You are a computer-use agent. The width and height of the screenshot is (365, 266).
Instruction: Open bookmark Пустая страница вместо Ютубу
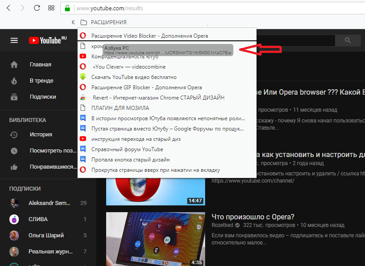pyautogui.click(x=167, y=128)
